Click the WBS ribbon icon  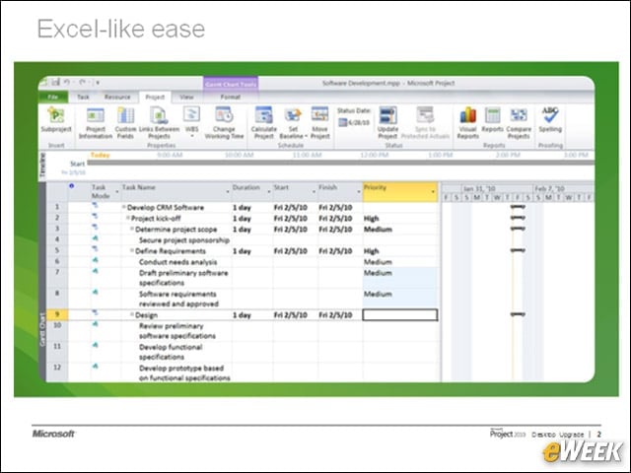pos(191,114)
